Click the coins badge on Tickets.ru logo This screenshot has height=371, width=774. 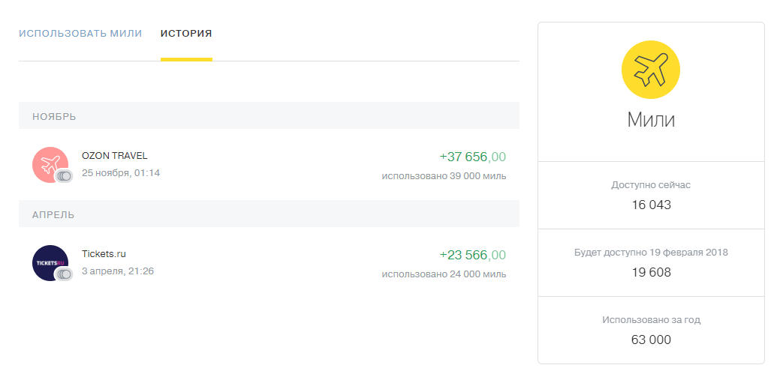tap(64, 274)
